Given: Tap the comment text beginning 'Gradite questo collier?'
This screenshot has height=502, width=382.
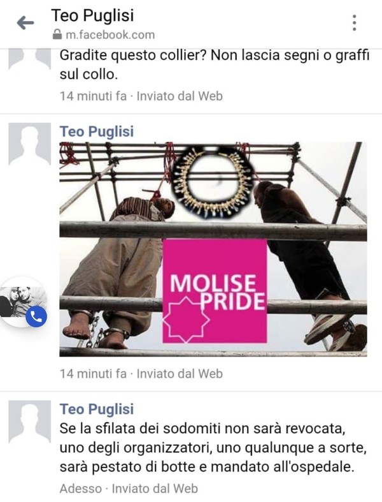Looking at the screenshot, I should [214, 64].
